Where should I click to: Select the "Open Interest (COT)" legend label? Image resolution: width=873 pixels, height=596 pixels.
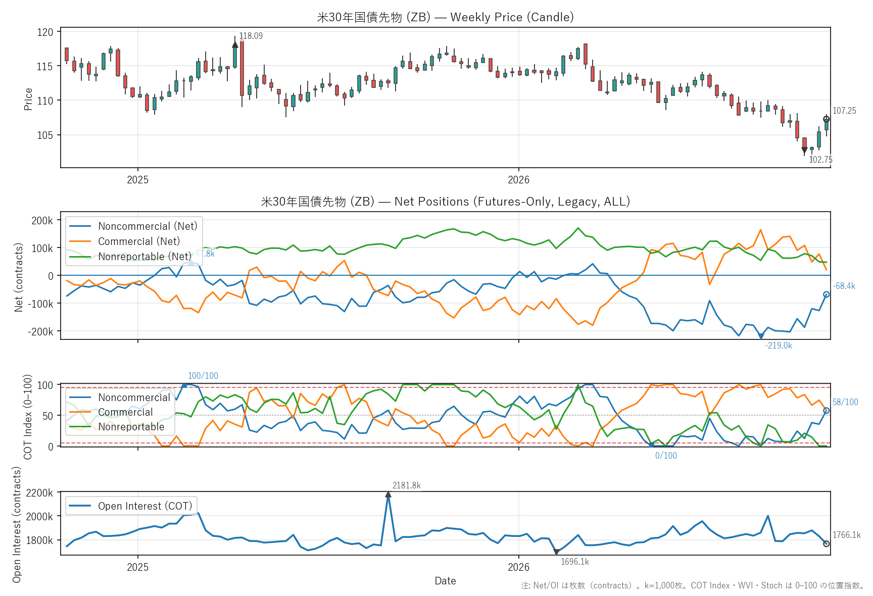145,506
